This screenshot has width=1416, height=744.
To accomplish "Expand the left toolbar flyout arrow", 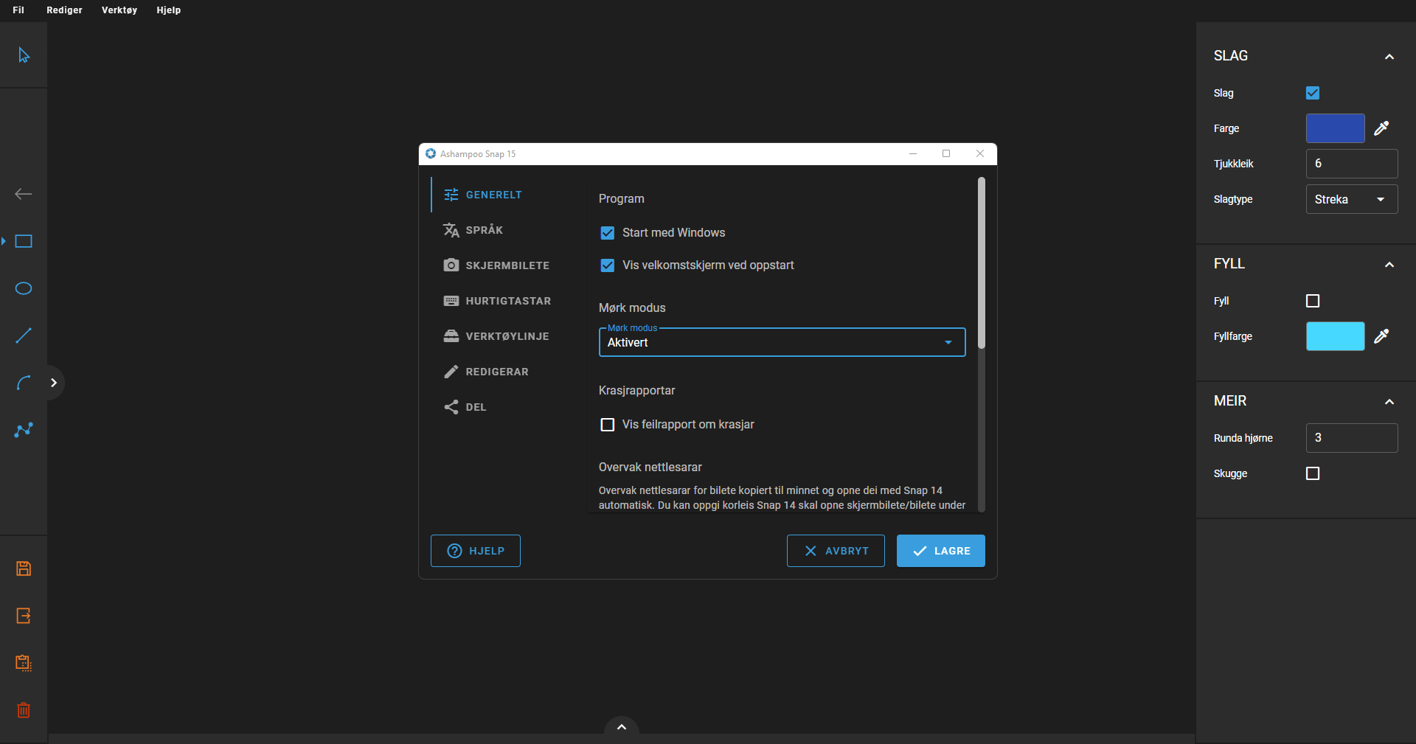I will coord(54,383).
